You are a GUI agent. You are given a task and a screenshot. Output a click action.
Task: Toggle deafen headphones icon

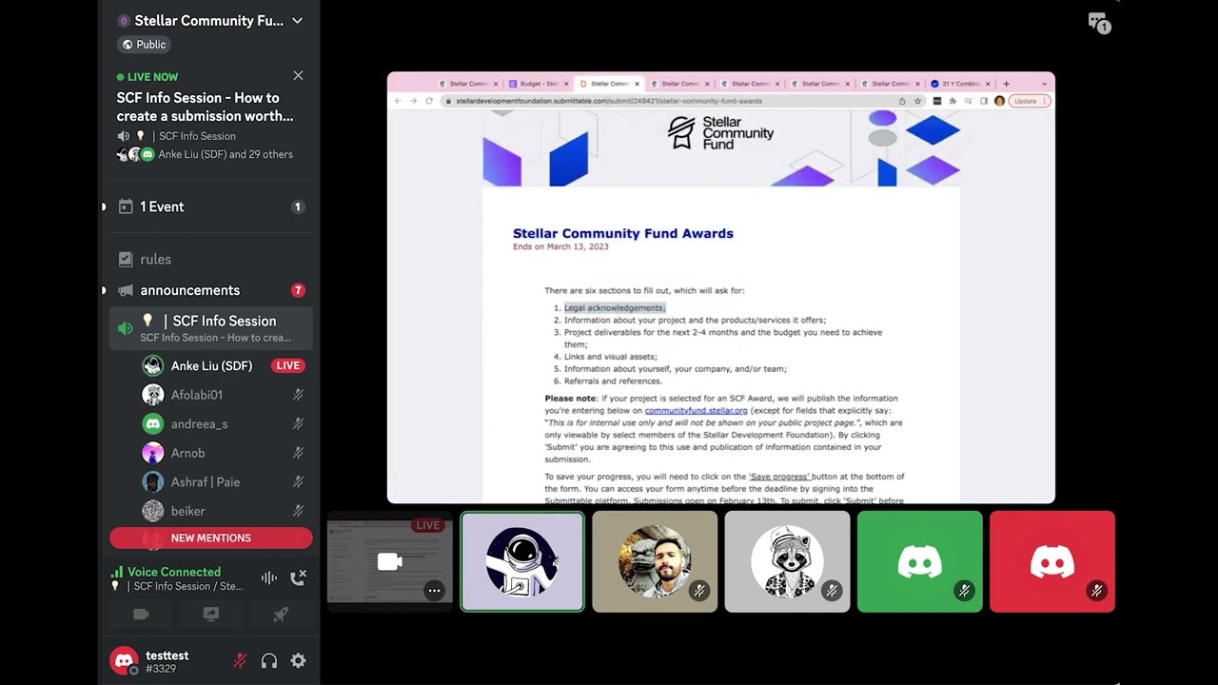coord(269,660)
